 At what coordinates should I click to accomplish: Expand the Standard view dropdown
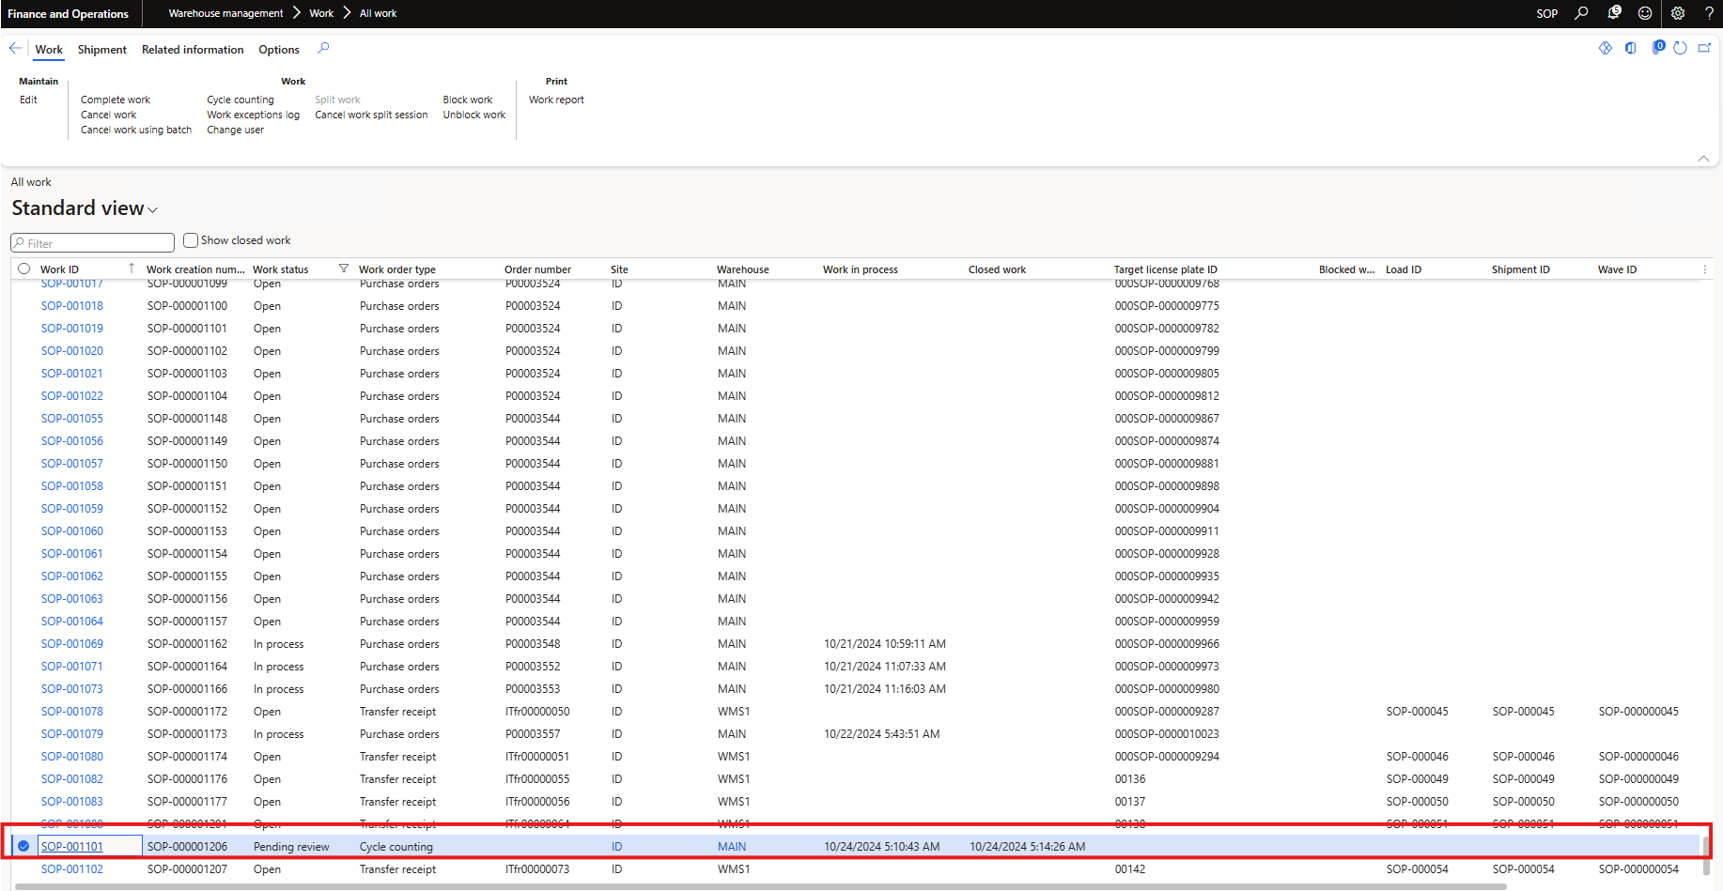[153, 210]
